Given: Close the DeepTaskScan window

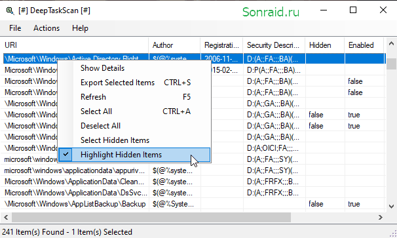Looking at the screenshot, I should 383,10.
